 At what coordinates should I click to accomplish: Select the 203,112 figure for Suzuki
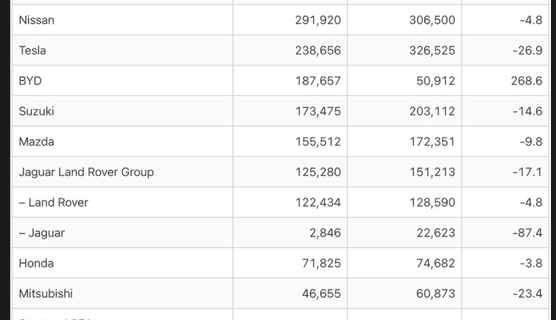(x=432, y=112)
